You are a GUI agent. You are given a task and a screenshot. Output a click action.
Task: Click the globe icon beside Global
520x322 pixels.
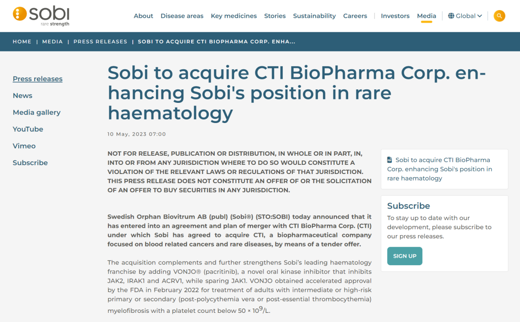tap(451, 16)
